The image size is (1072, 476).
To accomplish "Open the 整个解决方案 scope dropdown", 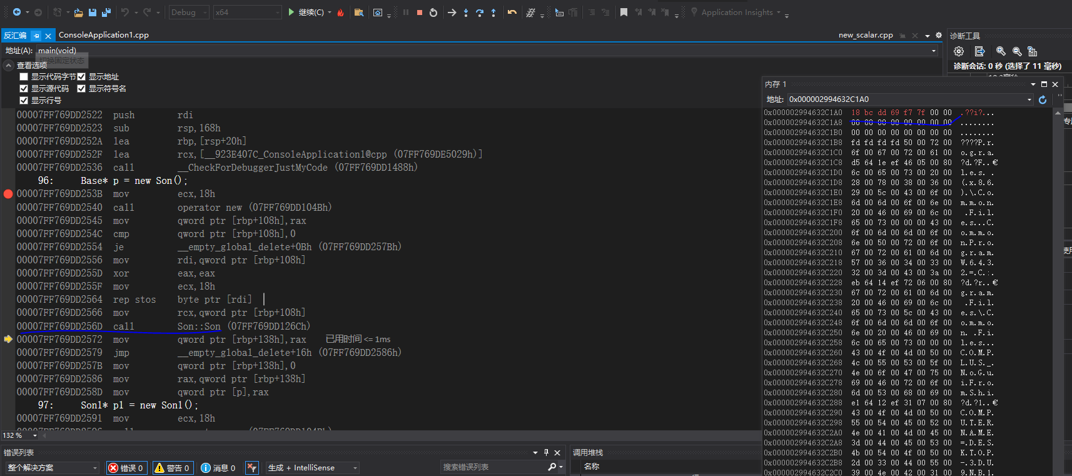I will (53, 468).
